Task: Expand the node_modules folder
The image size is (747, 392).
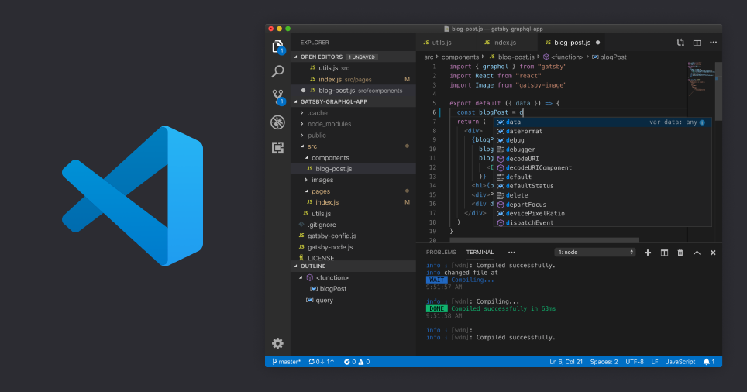Action: click(x=302, y=124)
